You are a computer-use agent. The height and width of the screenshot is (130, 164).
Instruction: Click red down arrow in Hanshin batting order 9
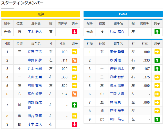click(75, 124)
